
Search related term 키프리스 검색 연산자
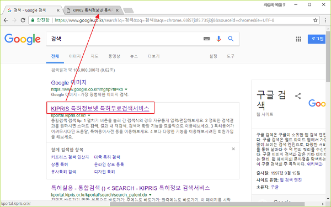[x=70, y=157]
